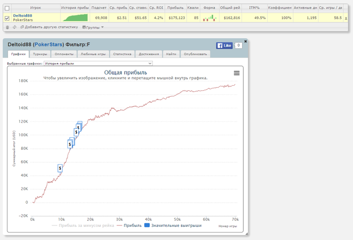This screenshot has width=353, height=240.
Task: Click the trash delete icon below table
Action: click(x=7, y=27)
